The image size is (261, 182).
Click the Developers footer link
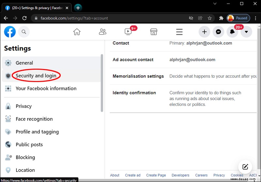pos(180,175)
